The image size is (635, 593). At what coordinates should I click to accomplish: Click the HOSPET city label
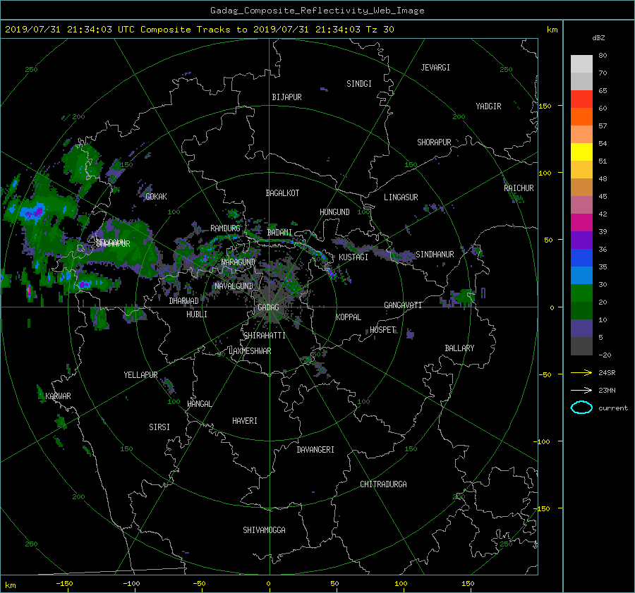tap(382, 330)
